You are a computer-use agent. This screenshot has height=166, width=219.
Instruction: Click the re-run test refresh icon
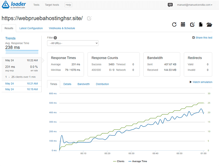[174, 25]
